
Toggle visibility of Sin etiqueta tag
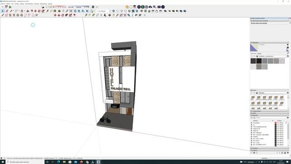coord(251,123)
